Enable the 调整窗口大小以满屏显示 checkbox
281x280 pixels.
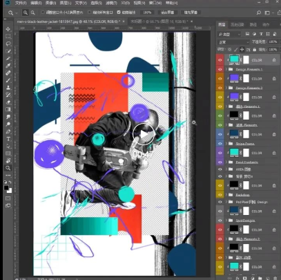coord(43,12)
